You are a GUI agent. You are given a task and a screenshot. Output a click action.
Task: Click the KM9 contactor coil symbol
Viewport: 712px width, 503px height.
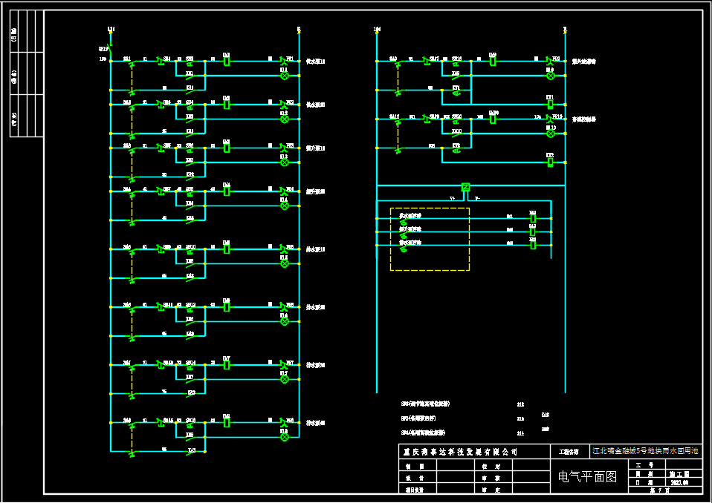493,61
